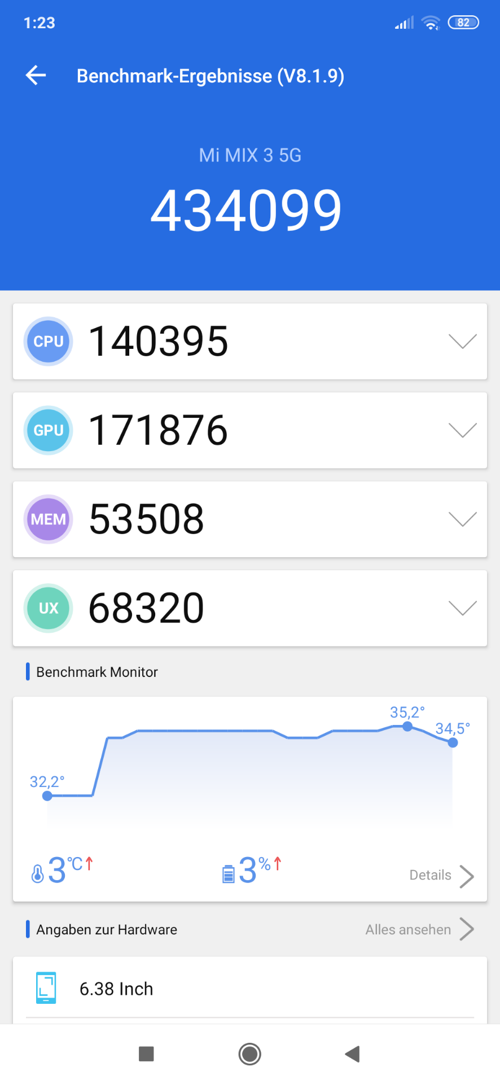Expand the CPU score details chevron
This screenshot has width=500, height=1084.
[463, 342]
